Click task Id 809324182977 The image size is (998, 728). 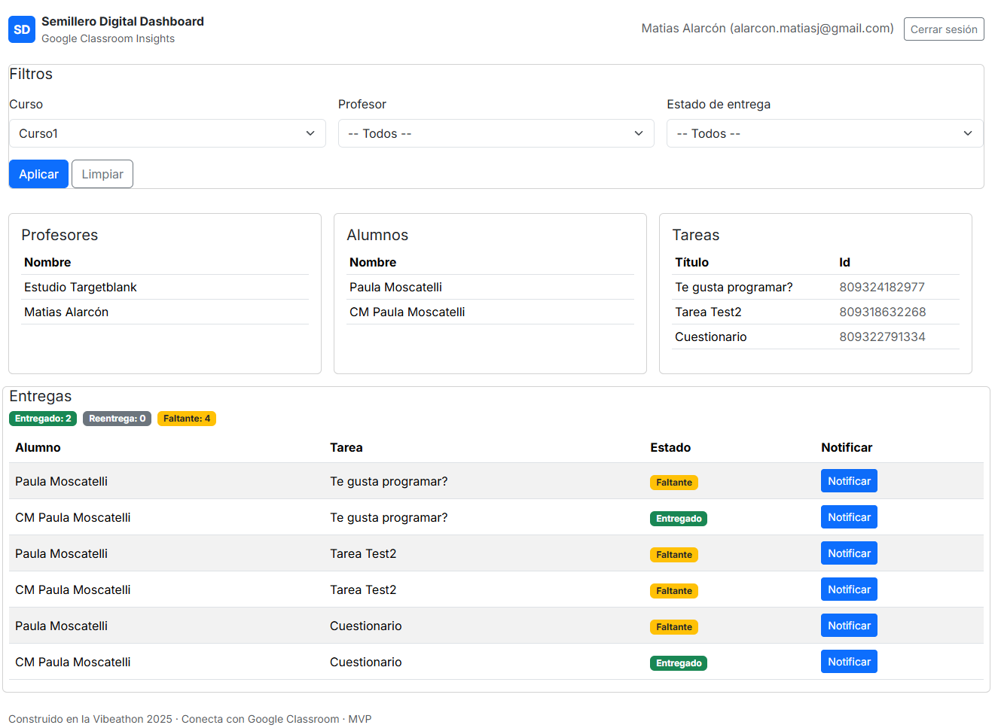[882, 287]
